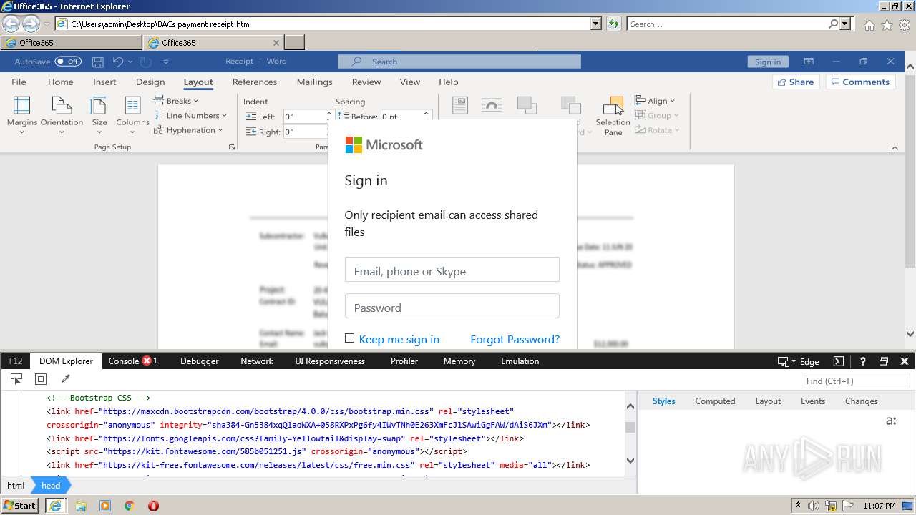Check the Keep me sign in checkbox
The image size is (916, 515).
349,338
